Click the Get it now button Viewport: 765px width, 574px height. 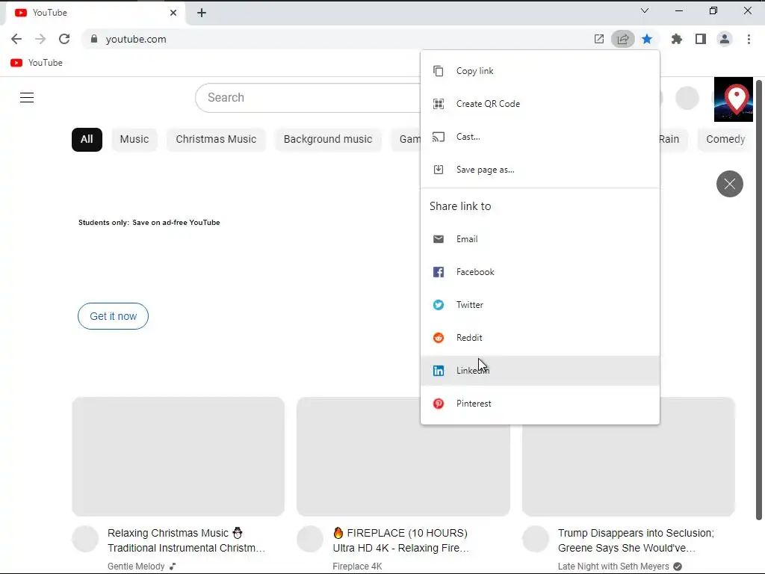(x=114, y=316)
